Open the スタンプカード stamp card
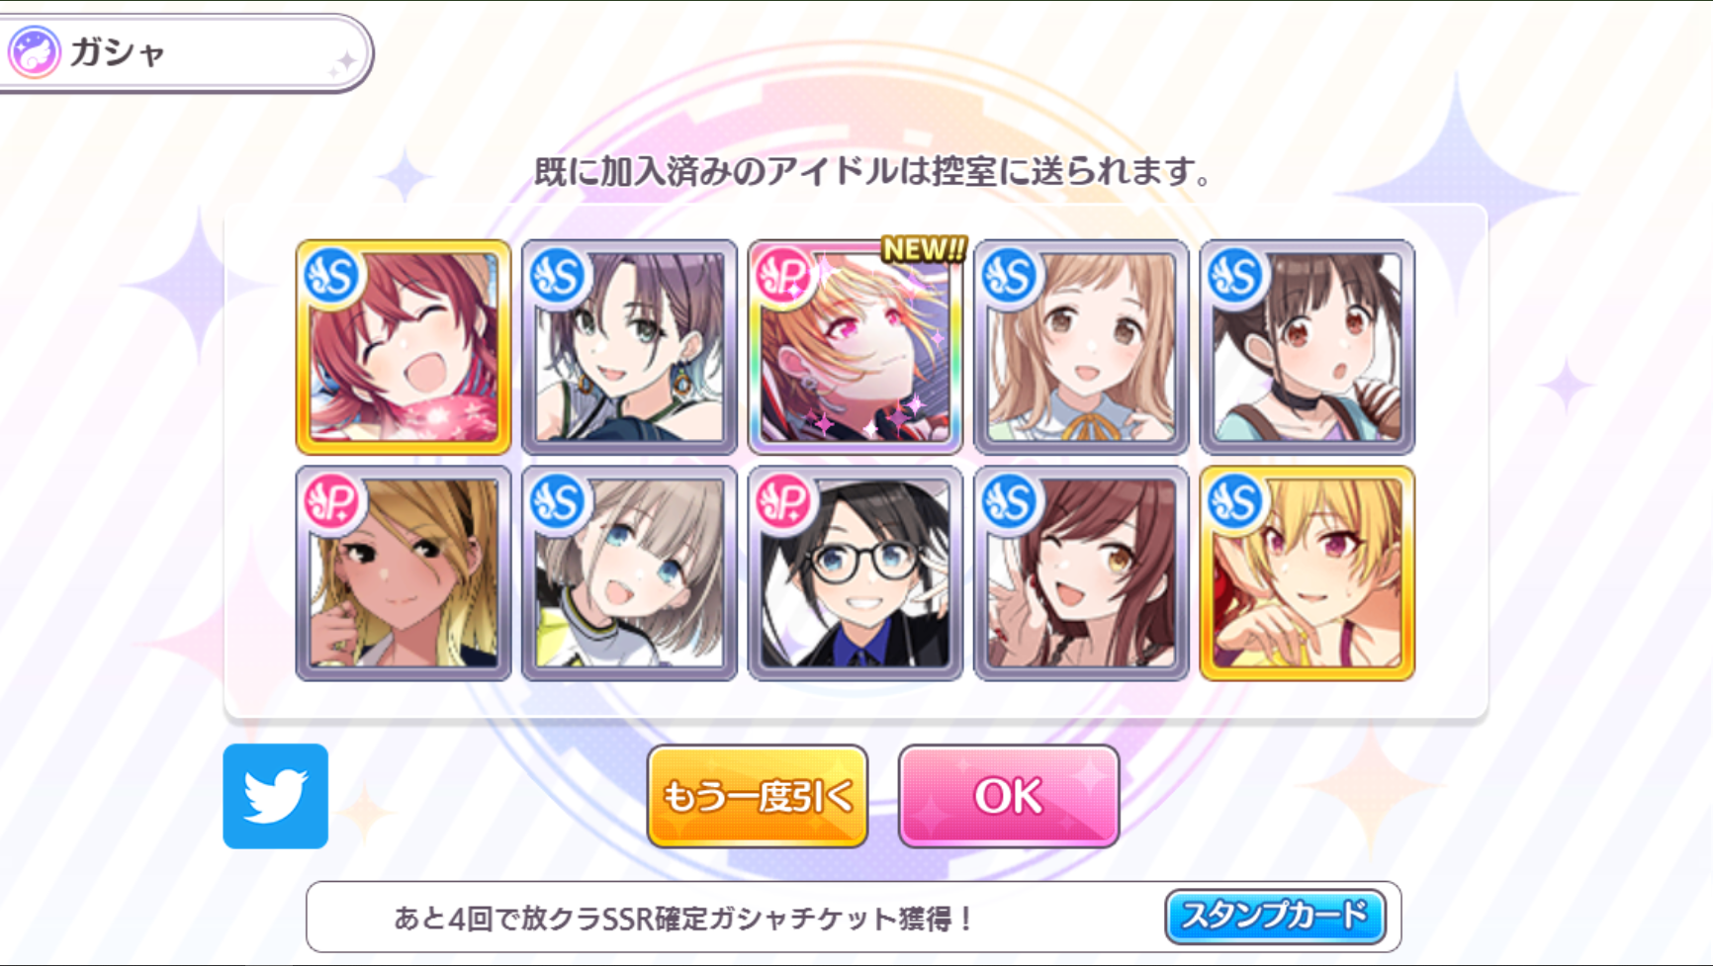1713x966 pixels. tap(1275, 916)
